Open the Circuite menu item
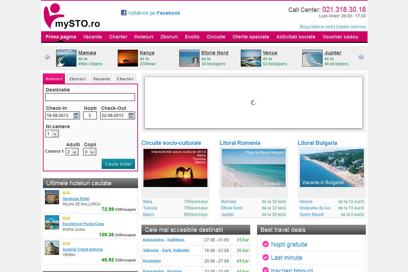 (x=216, y=37)
